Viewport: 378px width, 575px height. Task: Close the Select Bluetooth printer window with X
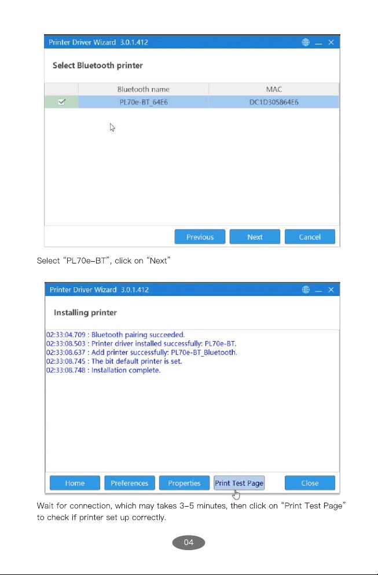pyautogui.click(x=331, y=42)
